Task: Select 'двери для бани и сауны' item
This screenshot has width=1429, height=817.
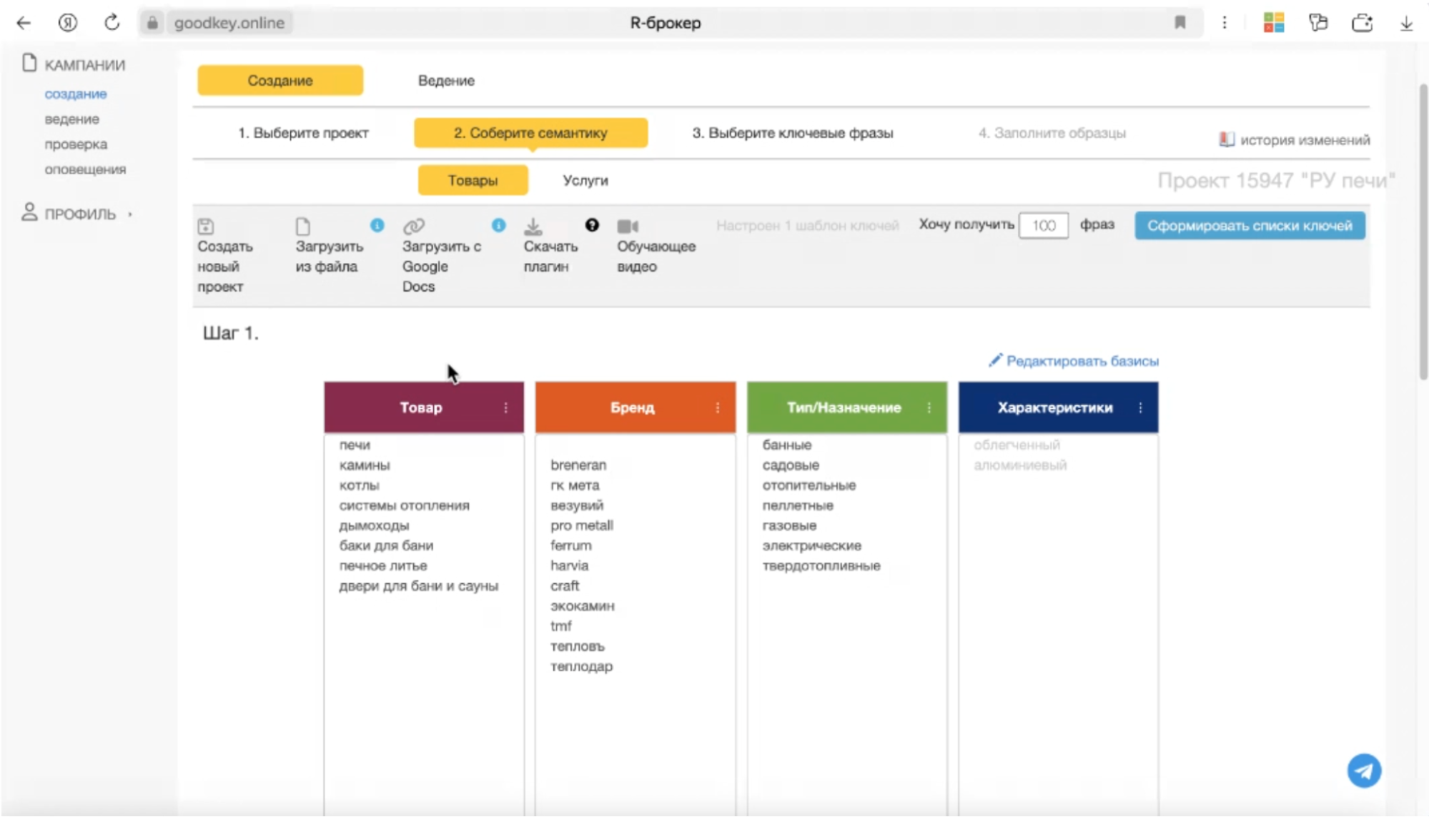Action: [x=418, y=585]
